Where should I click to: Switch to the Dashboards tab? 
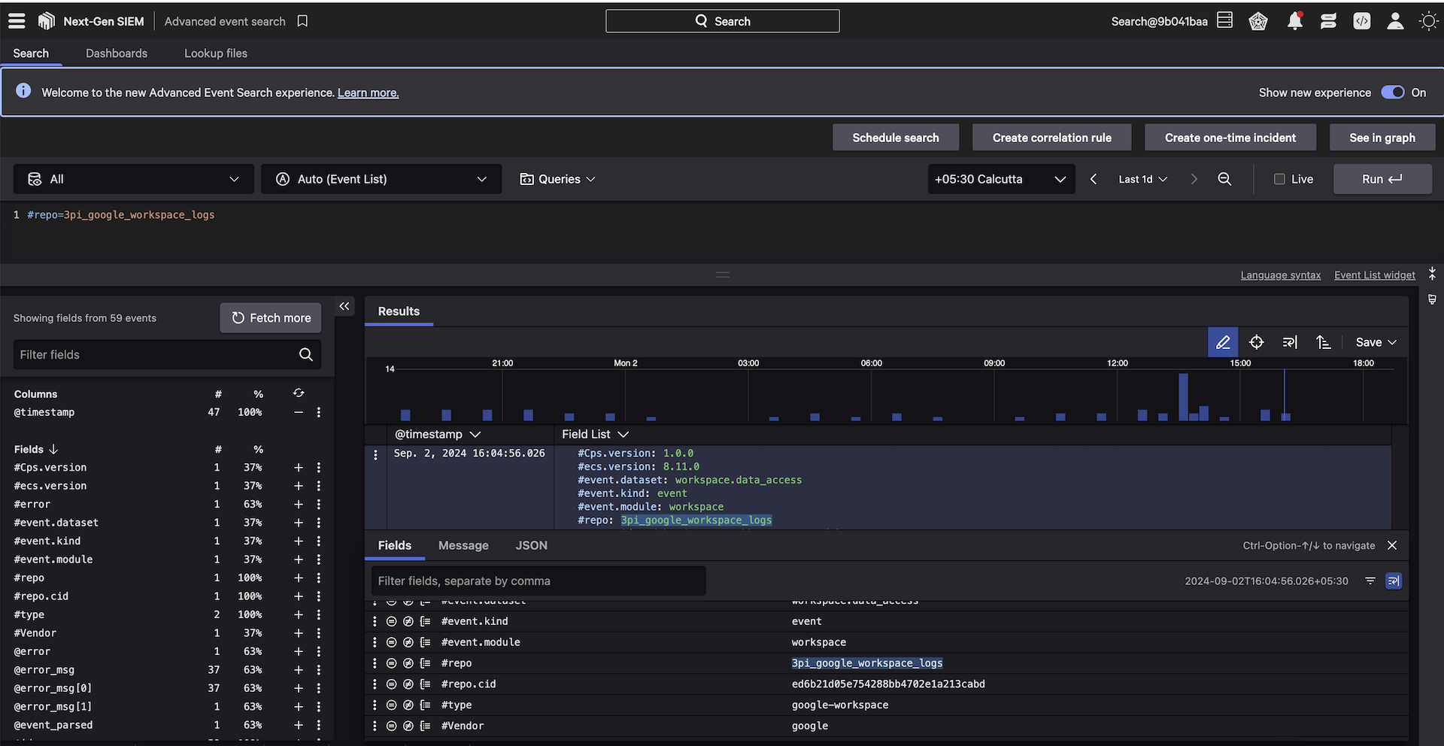[117, 53]
